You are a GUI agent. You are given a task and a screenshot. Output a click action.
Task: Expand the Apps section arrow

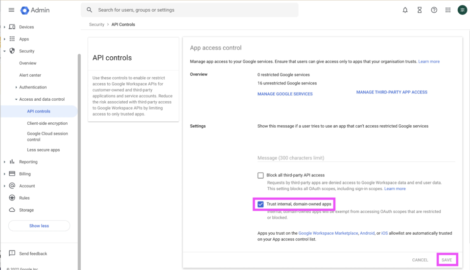click(x=4, y=39)
